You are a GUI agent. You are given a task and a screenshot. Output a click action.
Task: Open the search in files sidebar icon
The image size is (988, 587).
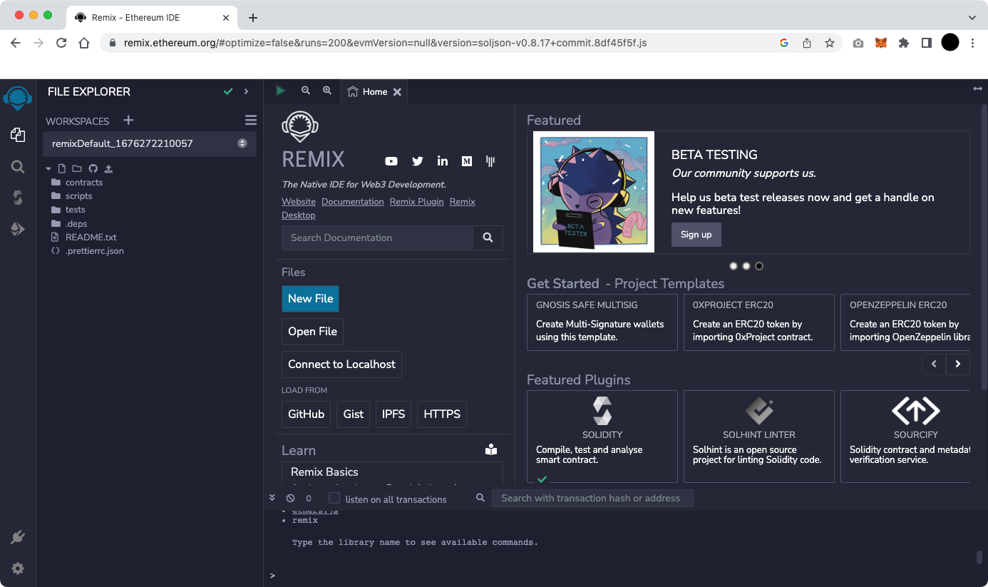[18, 166]
